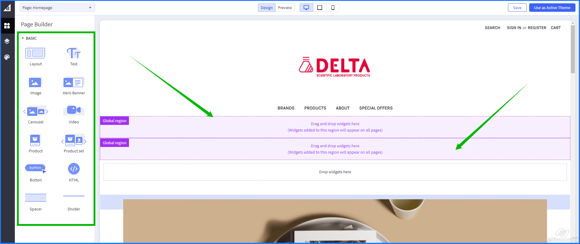Select the HTML widget icon
Viewport: 580px width, 244px height.
[74, 169]
